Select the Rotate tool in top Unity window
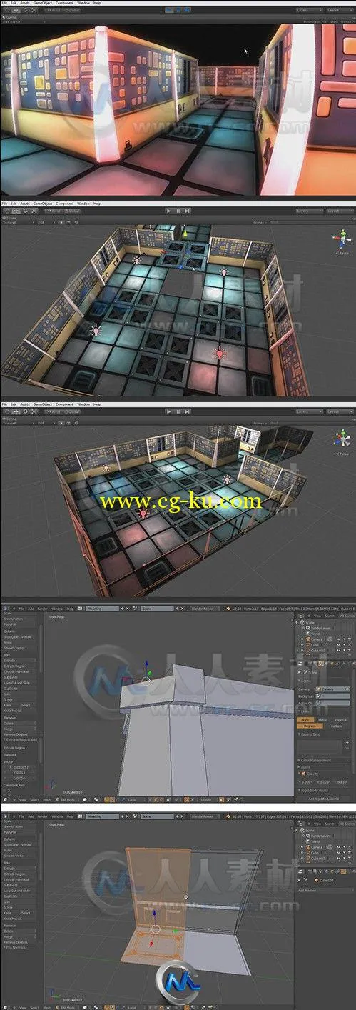This screenshot has width=356, height=1010. (26, 10)
